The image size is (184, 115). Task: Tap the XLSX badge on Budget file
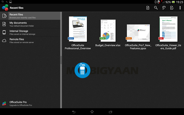pyautogui.click(x=103, y=38)
